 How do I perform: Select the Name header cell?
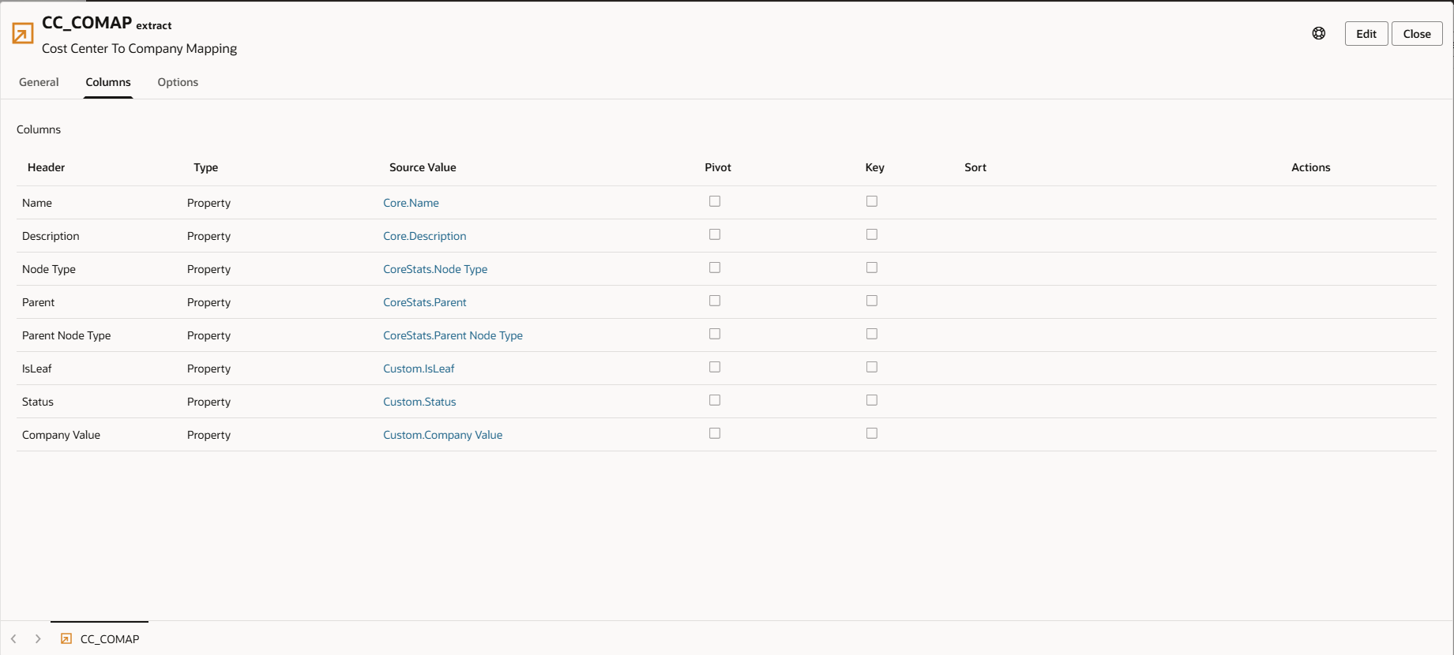(x=37, y=203)
